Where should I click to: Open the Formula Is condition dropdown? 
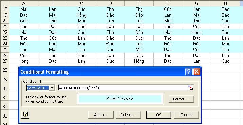(x=52, y=88)
